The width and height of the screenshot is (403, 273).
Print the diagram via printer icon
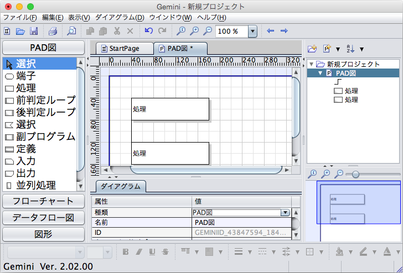(53, 31)
